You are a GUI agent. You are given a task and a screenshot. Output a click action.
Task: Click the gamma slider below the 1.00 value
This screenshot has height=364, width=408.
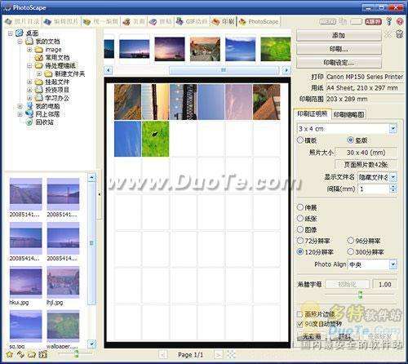point(361,295)
